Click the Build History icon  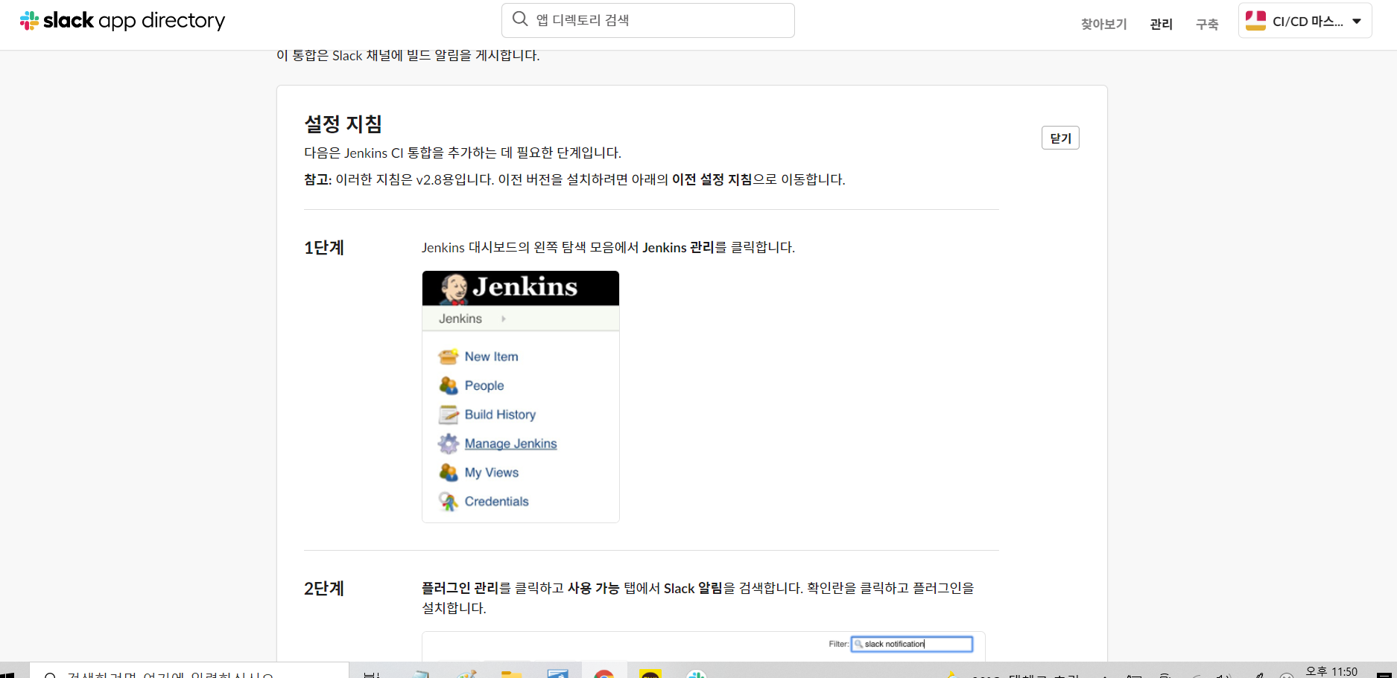point(448,415)
